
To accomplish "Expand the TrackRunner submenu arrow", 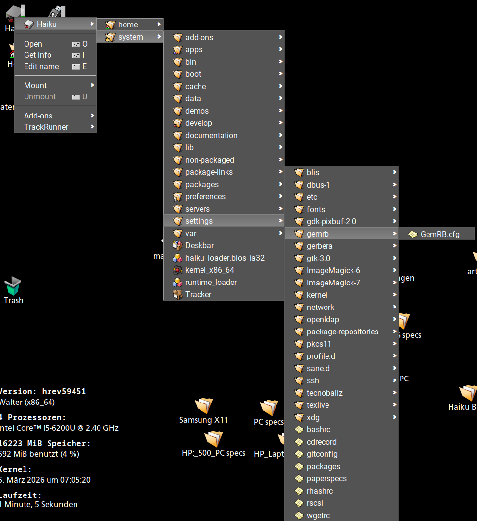I will tap(92, 127).
